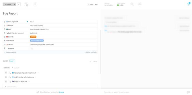This screenshot has height=95, width=192.
Task: Start the time tracker play button
Action: tap(118, 5)
